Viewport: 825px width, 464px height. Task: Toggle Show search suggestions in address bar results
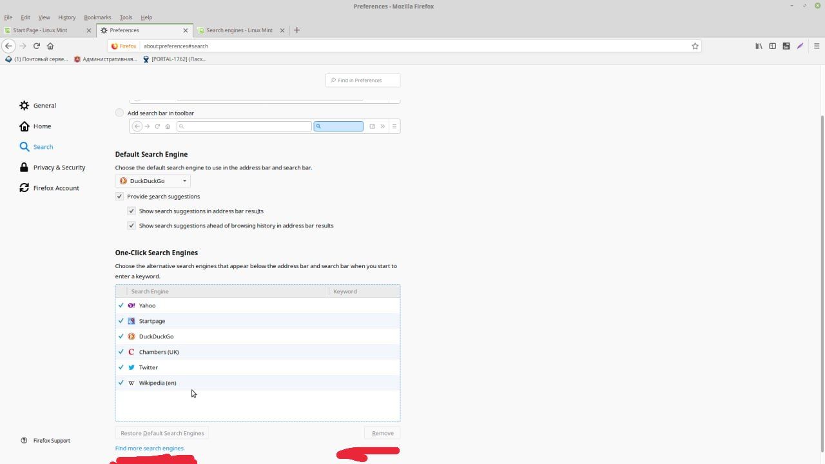tap(131, 211)
